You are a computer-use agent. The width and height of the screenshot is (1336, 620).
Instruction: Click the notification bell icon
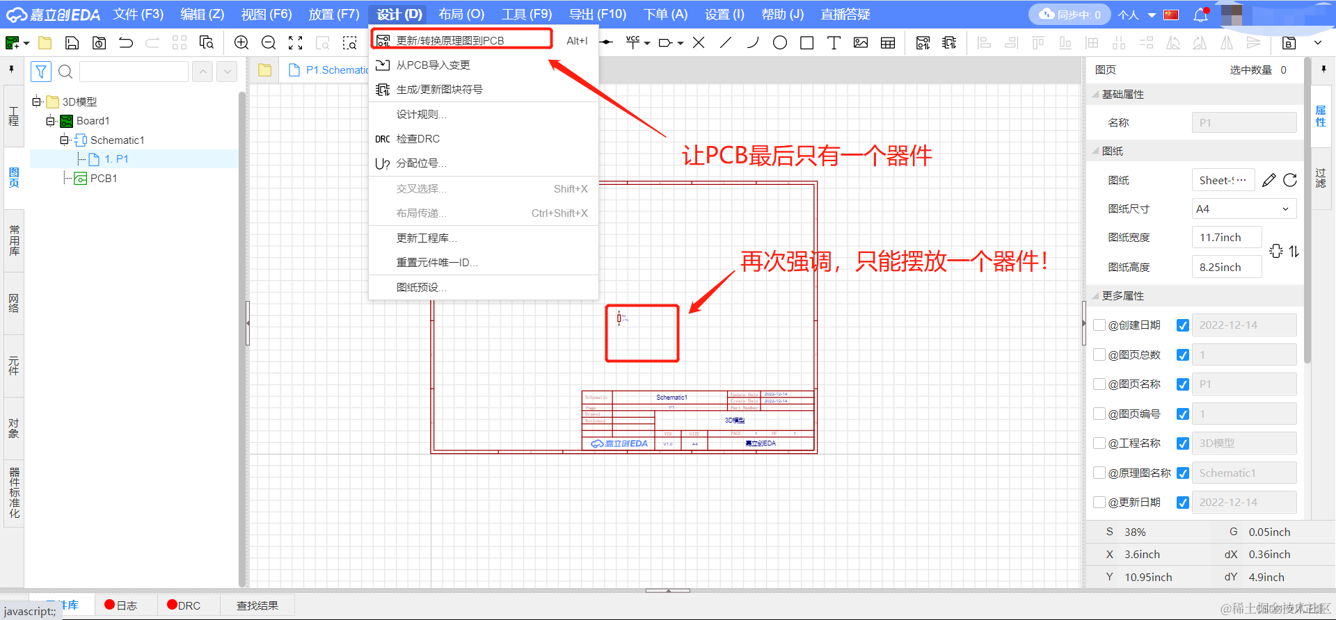(x=1201, y=15)
